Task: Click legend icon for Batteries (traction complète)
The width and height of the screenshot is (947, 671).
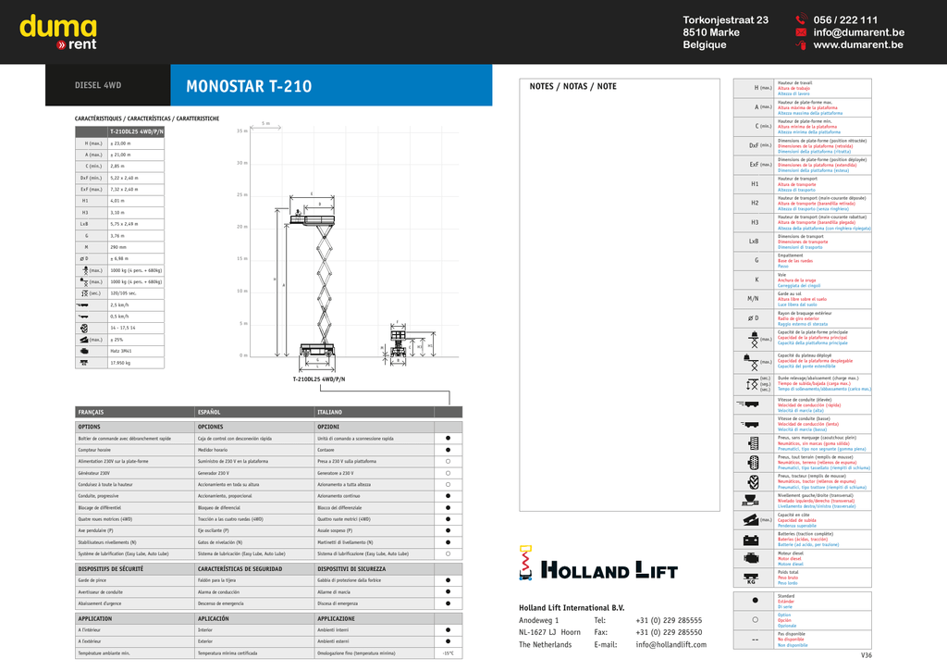Action: (x=751, y=540)
